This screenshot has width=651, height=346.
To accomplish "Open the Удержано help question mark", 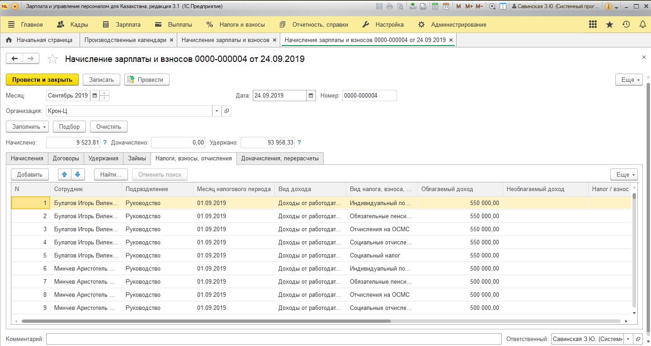I will click(x=299, y=142).
